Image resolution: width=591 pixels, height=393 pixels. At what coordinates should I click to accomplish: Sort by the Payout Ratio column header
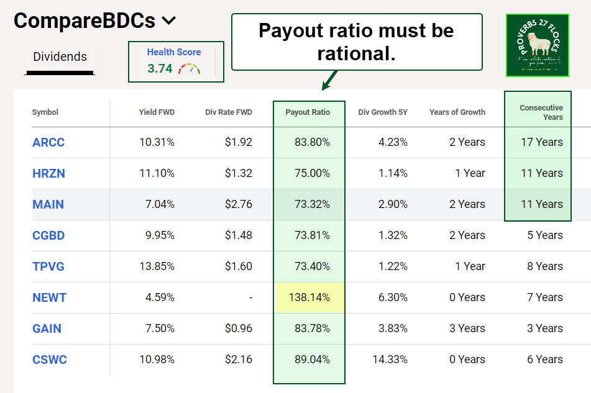tap(308, 112)
